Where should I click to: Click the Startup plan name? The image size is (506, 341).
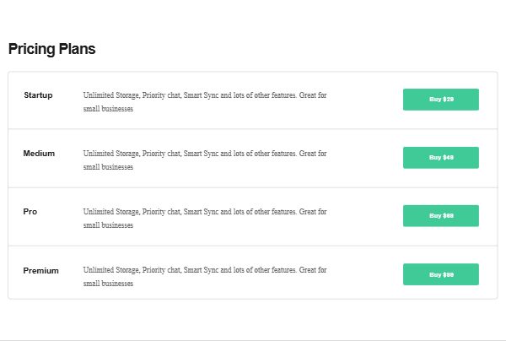38,95
